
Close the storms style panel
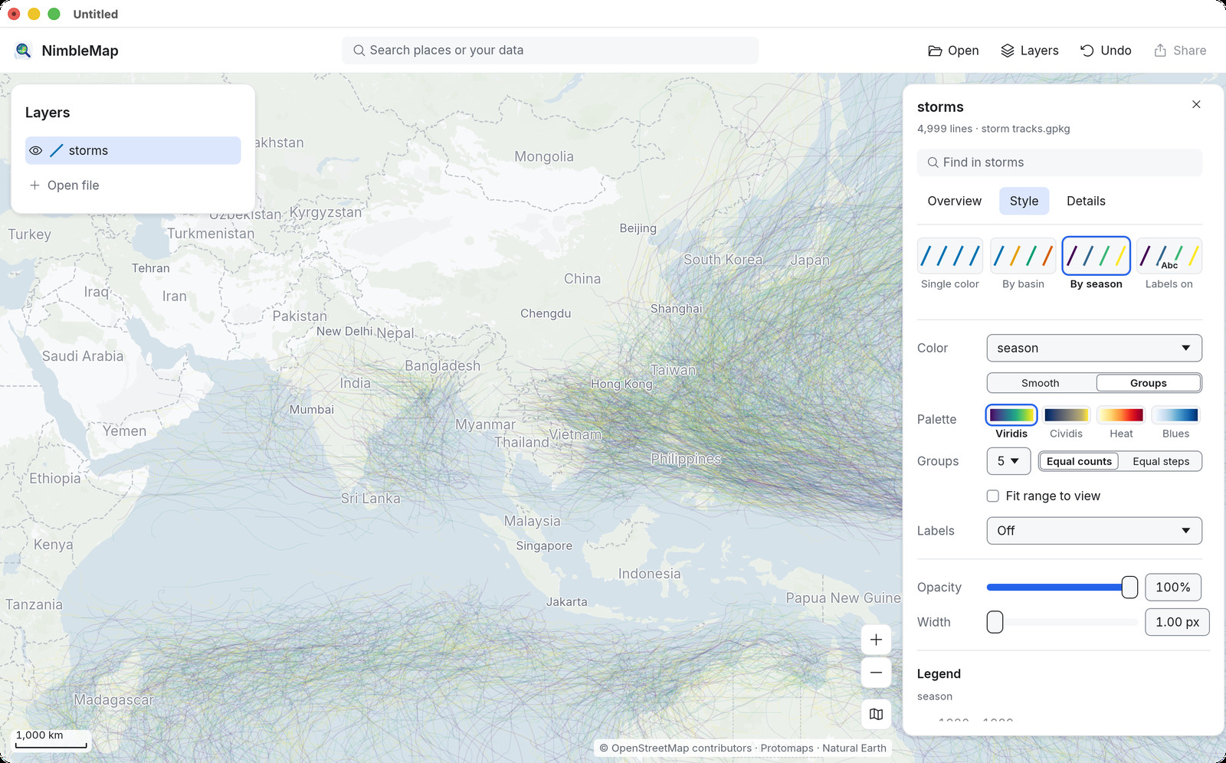1196,104
